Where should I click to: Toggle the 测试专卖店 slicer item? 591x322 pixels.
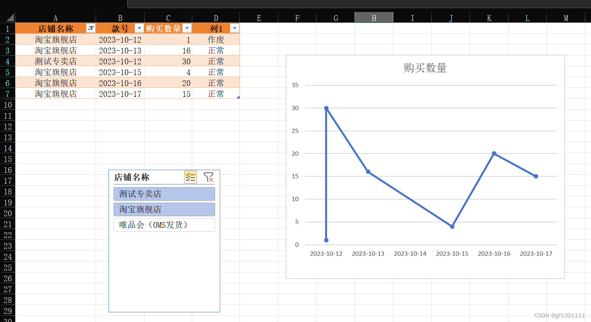click(164, 194)
